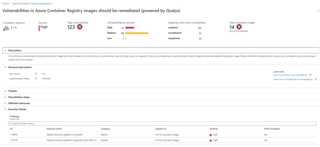Screen dimensions: 320x147
Task: Sort by the ID column header
Action: pos(12,129)
